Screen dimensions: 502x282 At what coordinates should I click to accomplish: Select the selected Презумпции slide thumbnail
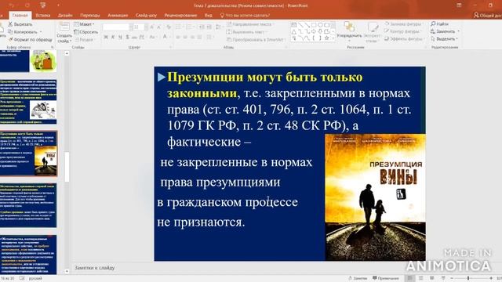coord(28,154)
